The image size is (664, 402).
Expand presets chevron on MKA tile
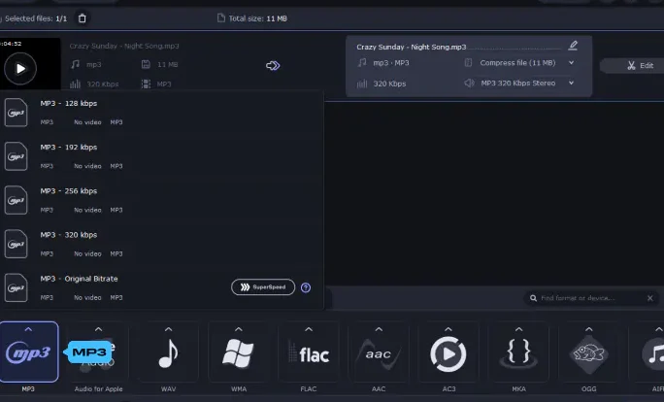pyautogui.click(x=518, y=329)
